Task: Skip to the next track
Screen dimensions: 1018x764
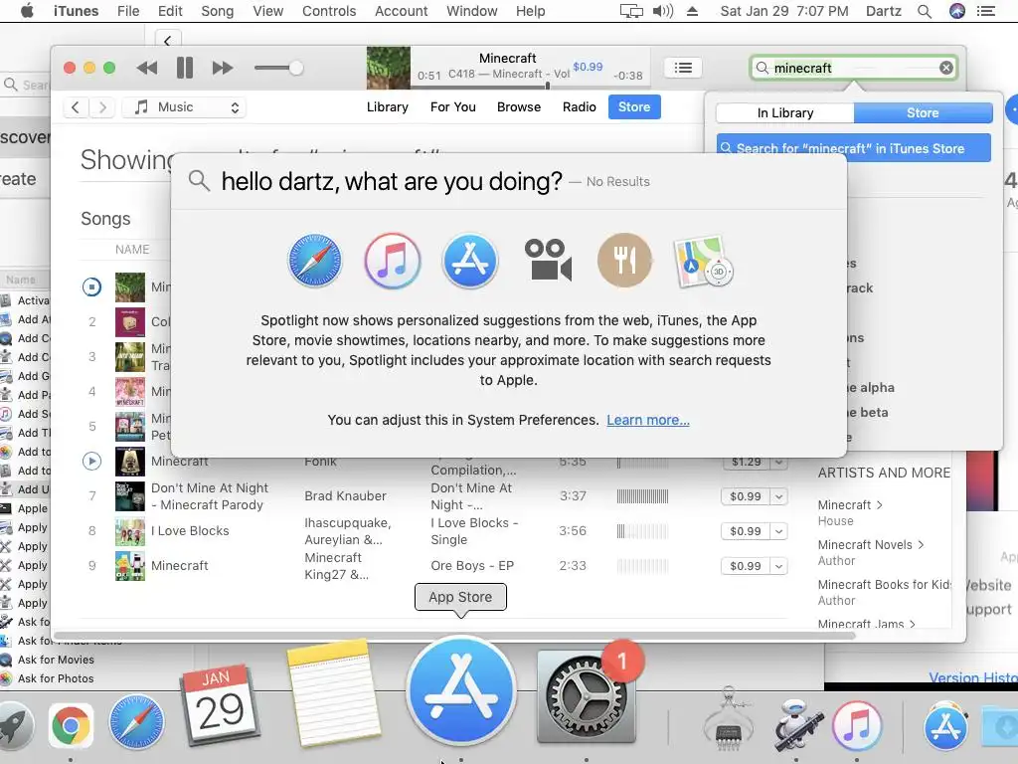Action: tap(222, 68)
